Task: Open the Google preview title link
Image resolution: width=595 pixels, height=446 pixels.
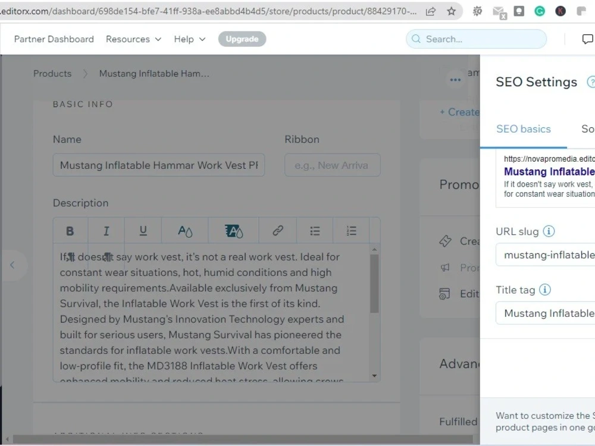Action: pos(549,171)
